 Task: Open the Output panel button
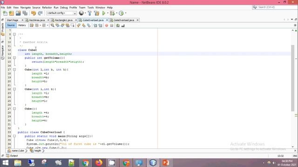12,156
